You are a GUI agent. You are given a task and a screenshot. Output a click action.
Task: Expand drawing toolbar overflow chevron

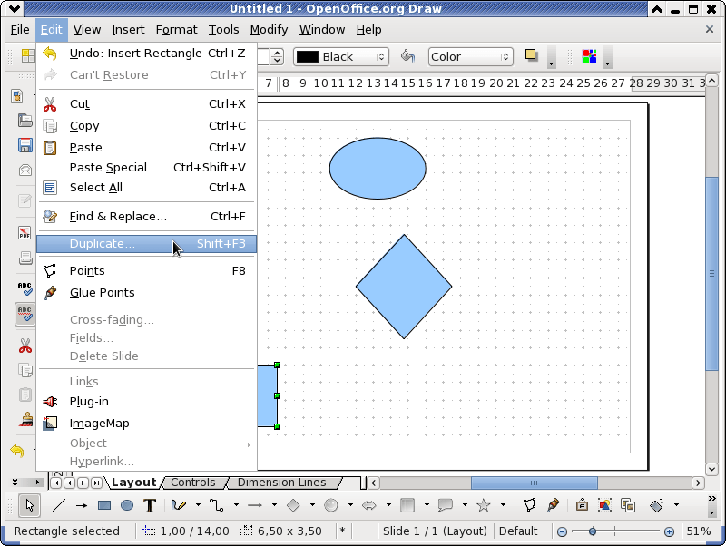(712, 498)
